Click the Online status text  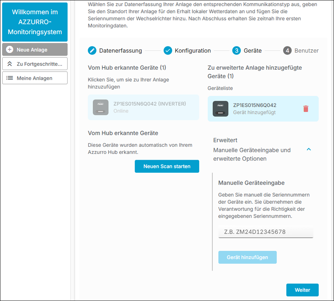(x=121, y=111)
